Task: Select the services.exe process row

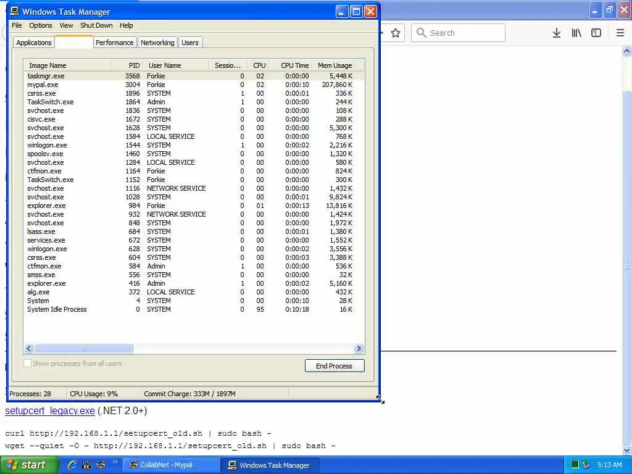Action: [193, 240]
